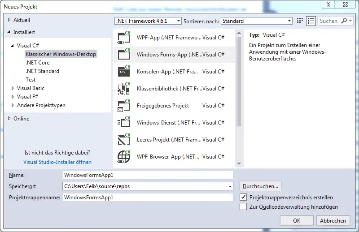Switch to small icons grid view
This screenshot has width=359, height=232.
(300, 21)
